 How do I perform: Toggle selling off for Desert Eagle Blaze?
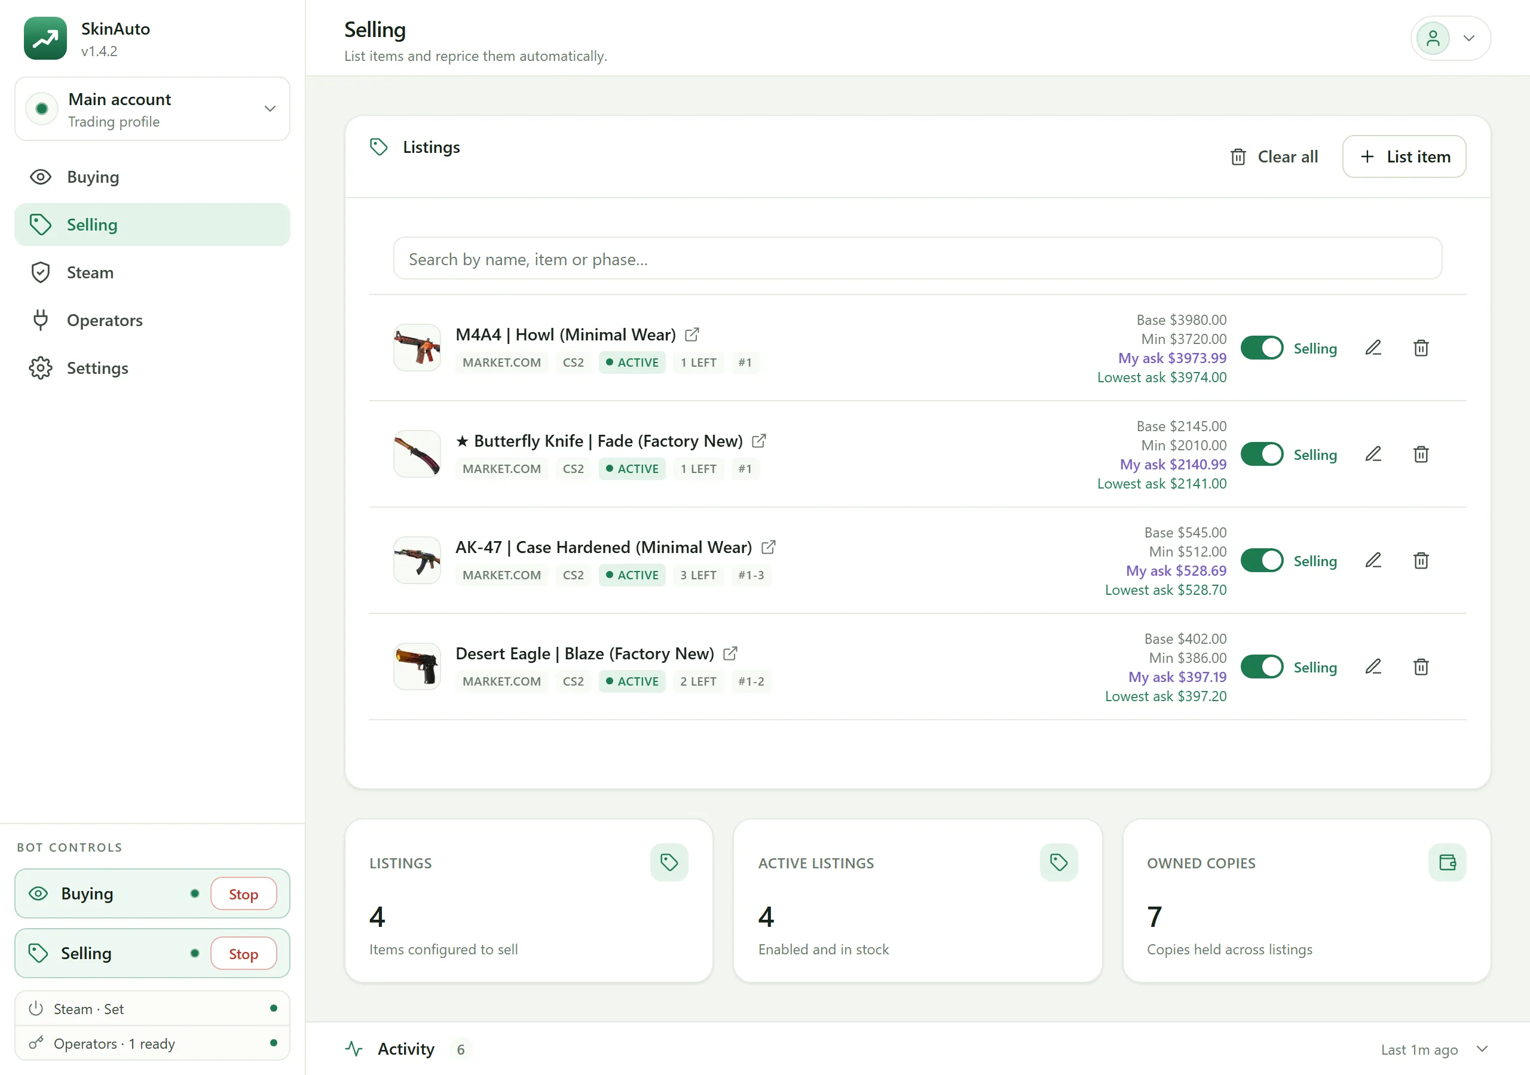point(1262,666)
